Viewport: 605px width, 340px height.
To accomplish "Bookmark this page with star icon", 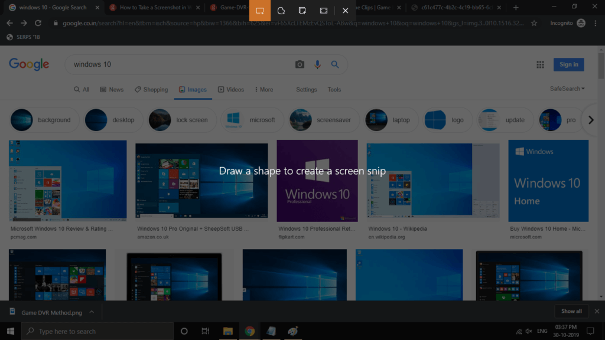I will coord(534,23).
